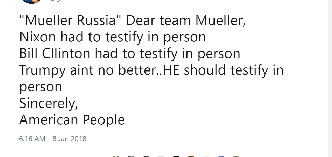Open the fifth liker avatar, the black one
332x157 pixels.
176,156
